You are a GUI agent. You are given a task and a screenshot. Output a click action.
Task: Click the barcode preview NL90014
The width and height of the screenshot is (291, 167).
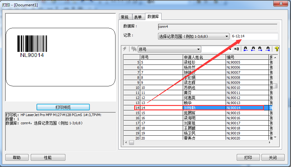[x=32, y=46]
